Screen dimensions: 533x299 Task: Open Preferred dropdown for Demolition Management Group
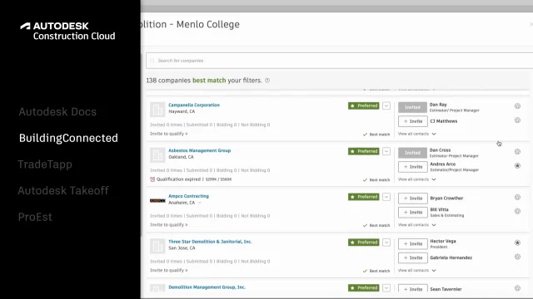click(386, 288)
